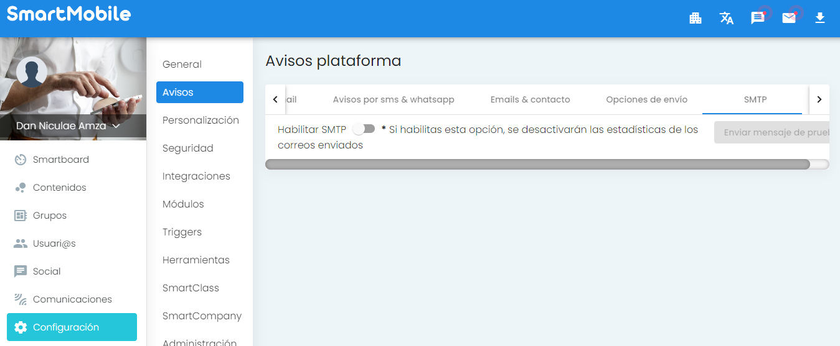840x346 pixels.
Task: Open the Avisos por sms & whatsapp tab
Action: pos(394,99)
